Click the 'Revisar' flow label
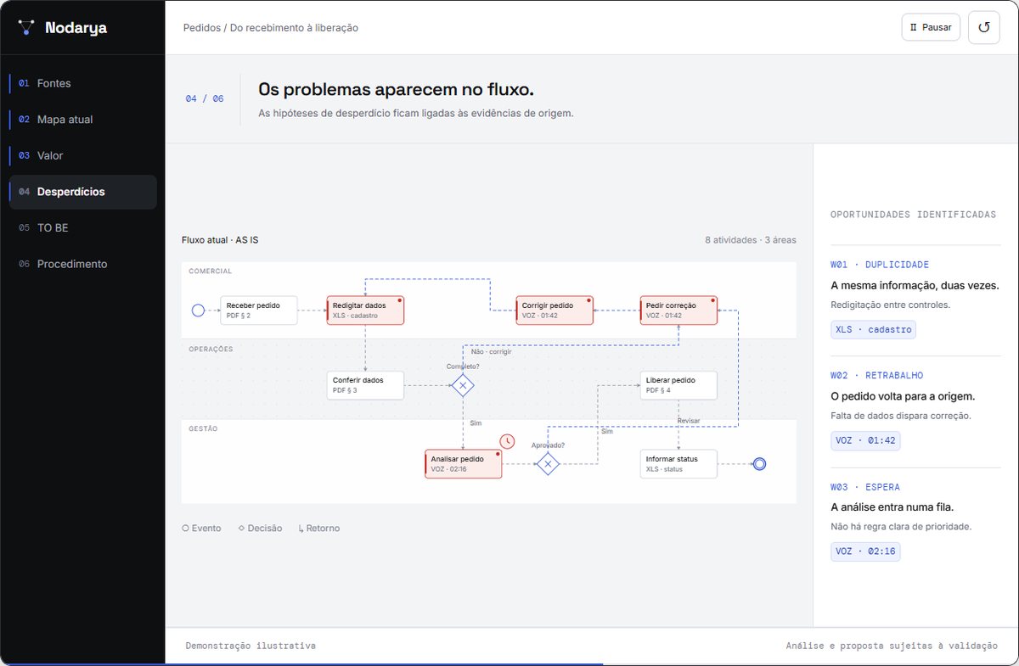Screen dimensions: 1019x666 click(x=689, y=421)
